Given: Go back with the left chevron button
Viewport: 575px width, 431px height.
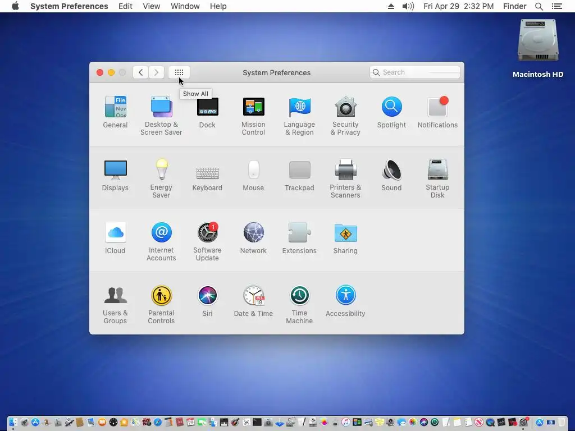Looking at the screenshot, I should (141, 72).
